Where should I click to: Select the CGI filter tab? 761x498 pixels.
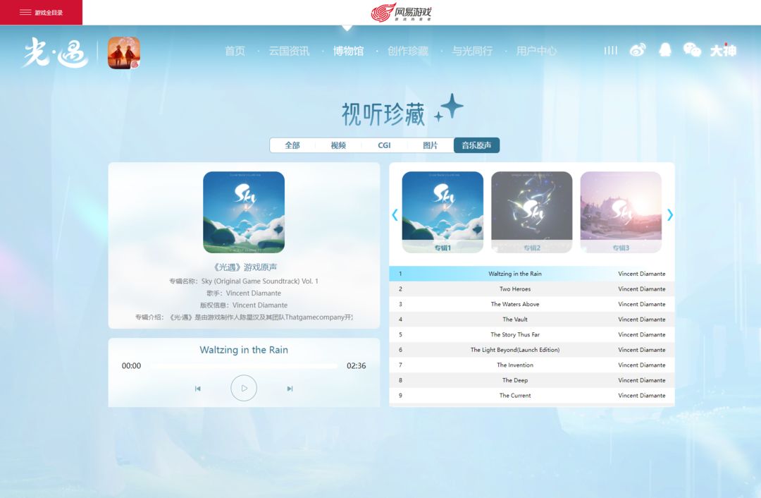[384, 145]
